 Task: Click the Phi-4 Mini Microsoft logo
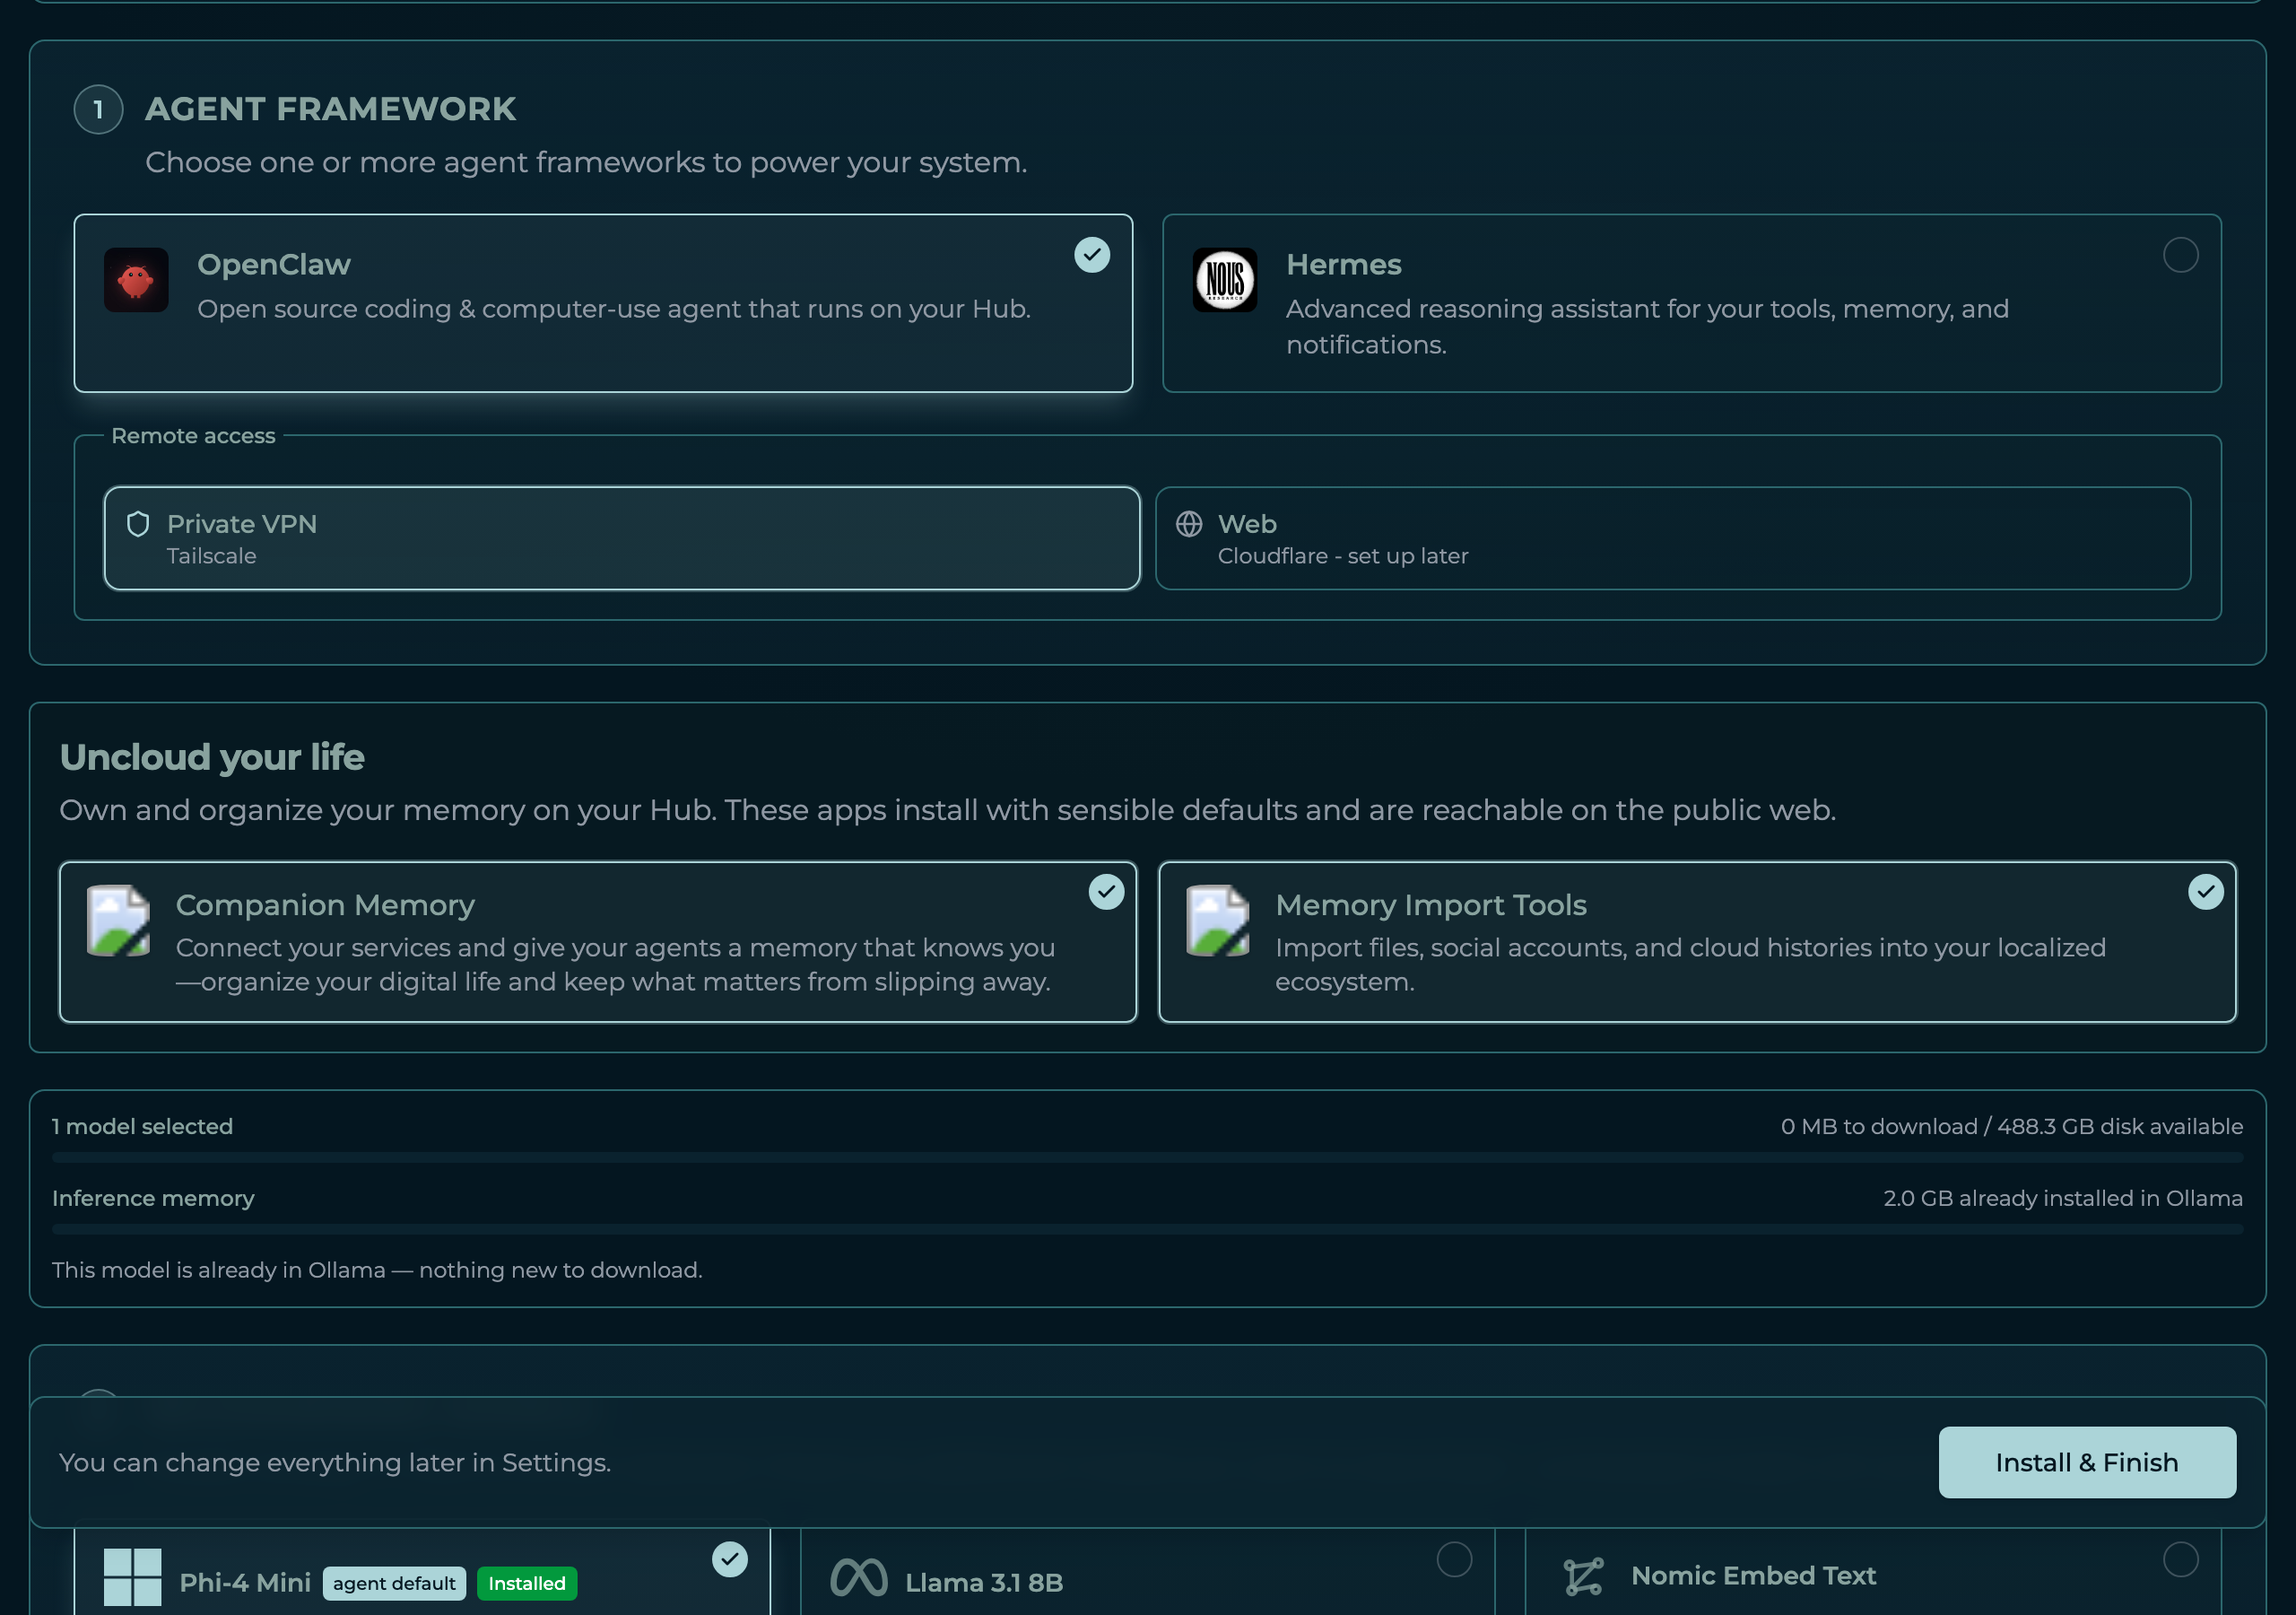point(133,1577)
